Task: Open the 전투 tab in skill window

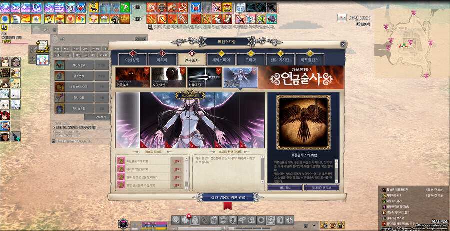Action: pos(76,49)
